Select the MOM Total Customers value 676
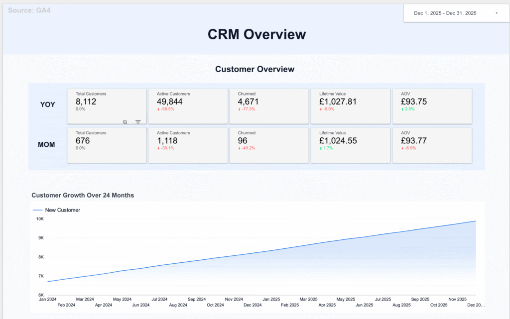 [83, 141]
